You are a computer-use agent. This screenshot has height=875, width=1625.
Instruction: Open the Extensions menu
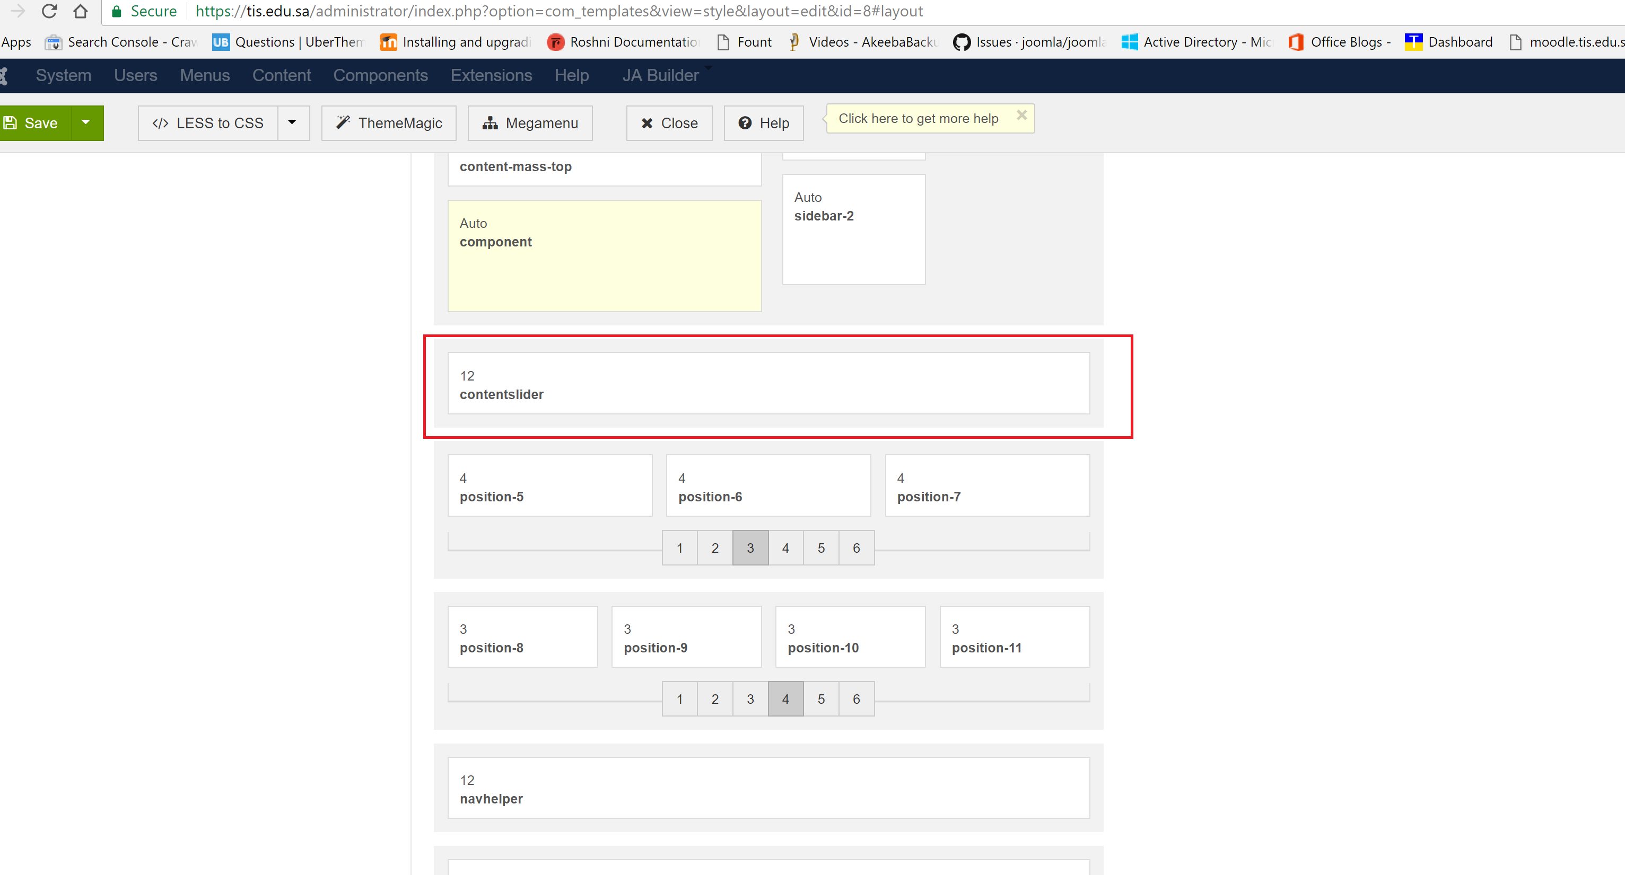(491, 76)
